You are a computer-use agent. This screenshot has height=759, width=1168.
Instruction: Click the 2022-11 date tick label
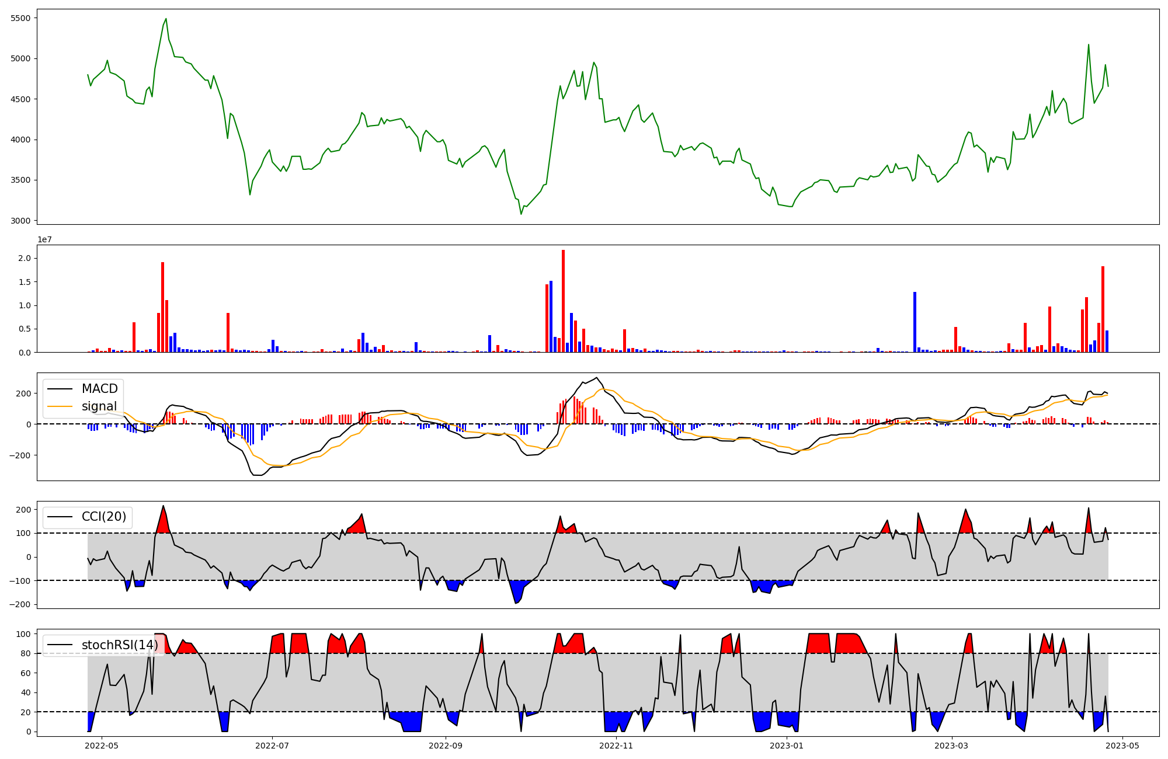coord(616,745)
